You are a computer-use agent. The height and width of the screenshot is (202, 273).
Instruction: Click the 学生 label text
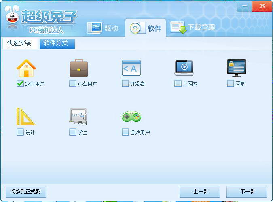tap(83, 132)
